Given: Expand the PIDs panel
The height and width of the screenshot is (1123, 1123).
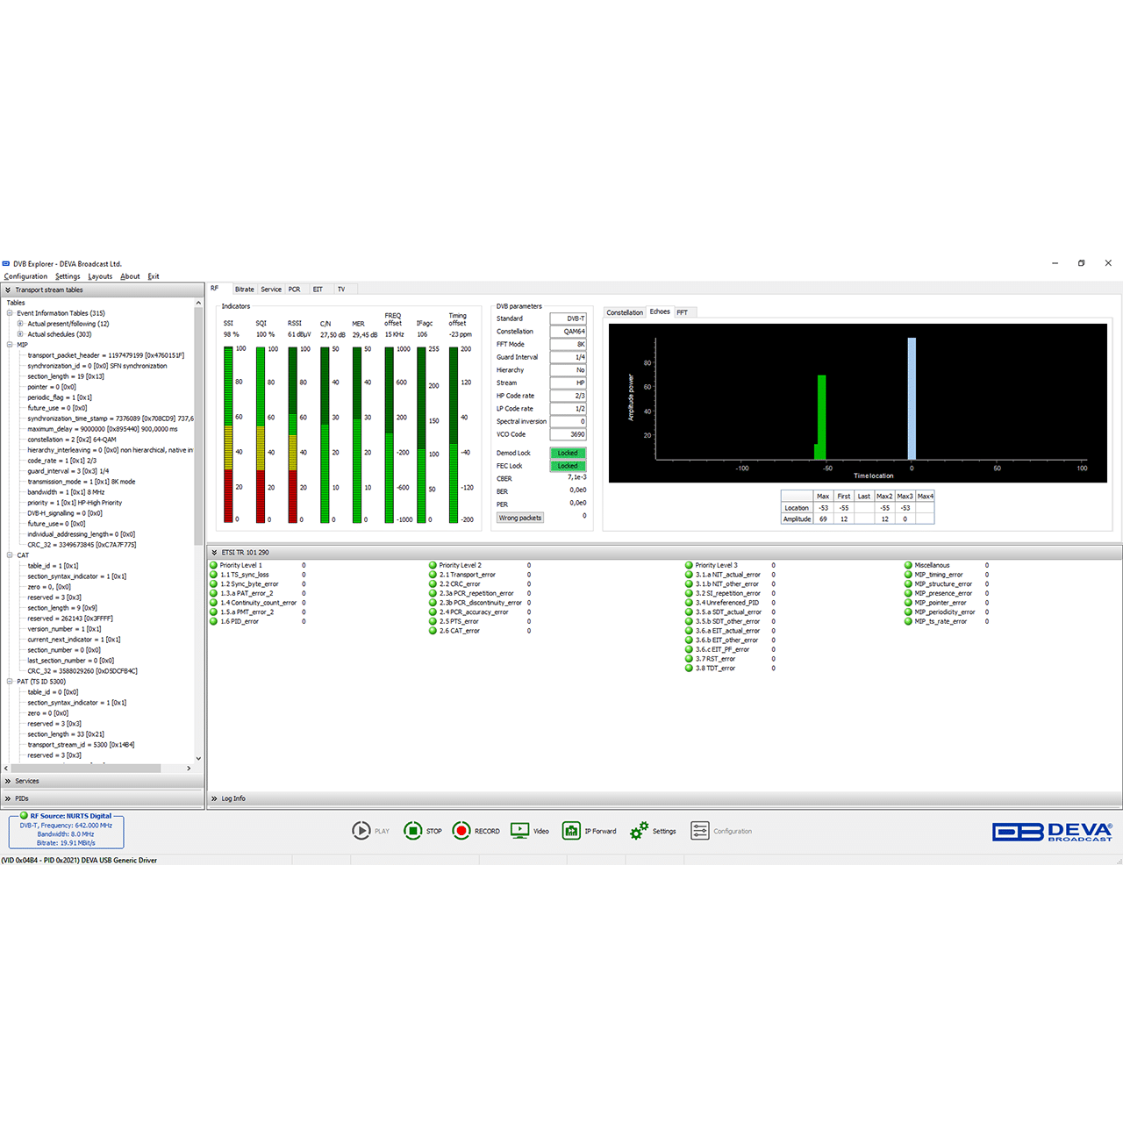Looking at the screenshot, I should [x=8, y=798].
